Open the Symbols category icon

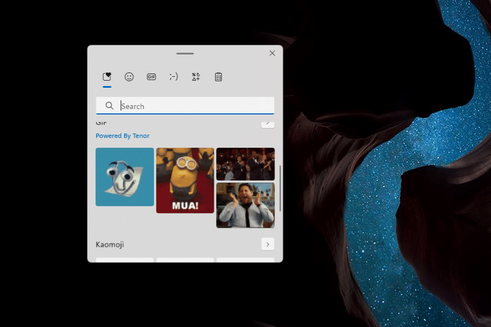195,76
